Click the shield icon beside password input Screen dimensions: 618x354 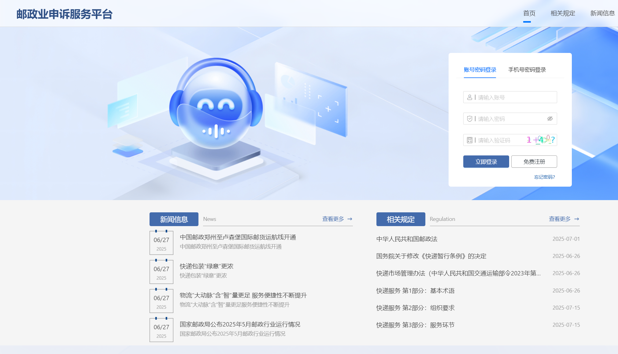(470, 119)
